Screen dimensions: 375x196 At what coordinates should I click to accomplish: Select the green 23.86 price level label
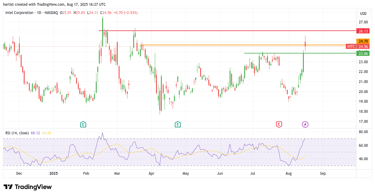pyautogui.click(x=363, y=53)
